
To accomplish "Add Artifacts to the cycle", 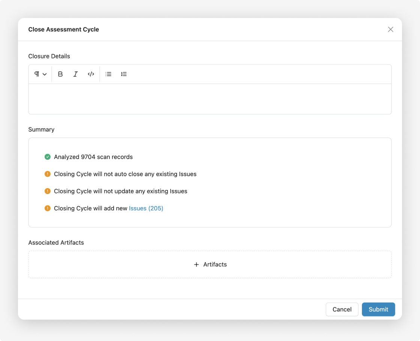I will [x=210, y=265].
